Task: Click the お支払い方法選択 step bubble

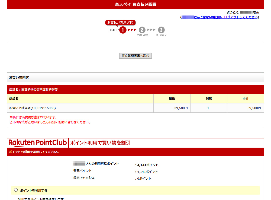Action: (x=120, y=23)
